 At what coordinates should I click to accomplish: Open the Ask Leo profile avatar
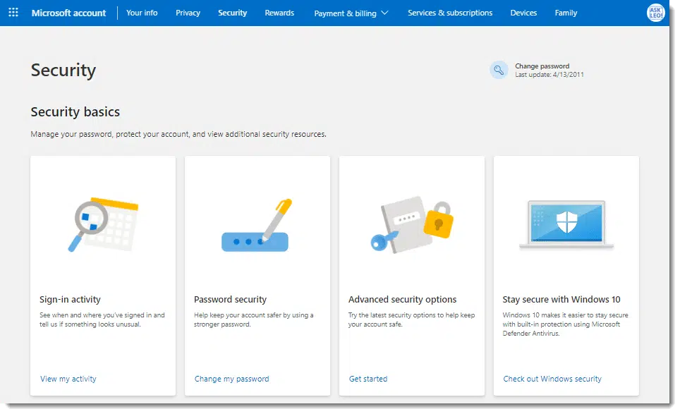pyautogui.click(x=655, y=13)
